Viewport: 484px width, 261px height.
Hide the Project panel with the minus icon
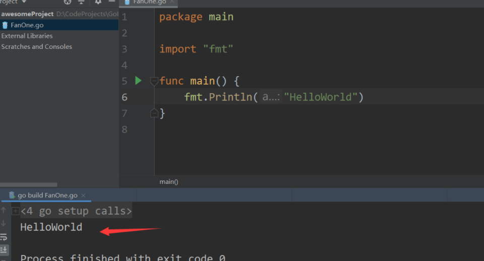click(112, 2)
